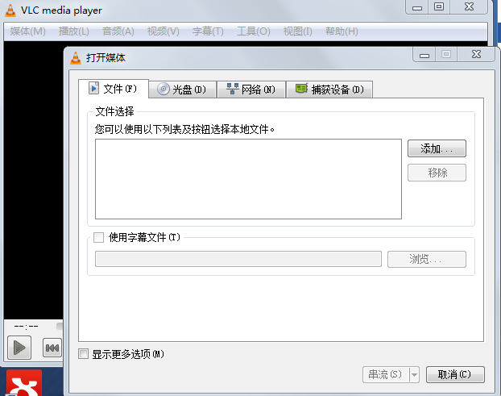
Task: Switch to the 网络 (Network) tab
Action: 251,90
